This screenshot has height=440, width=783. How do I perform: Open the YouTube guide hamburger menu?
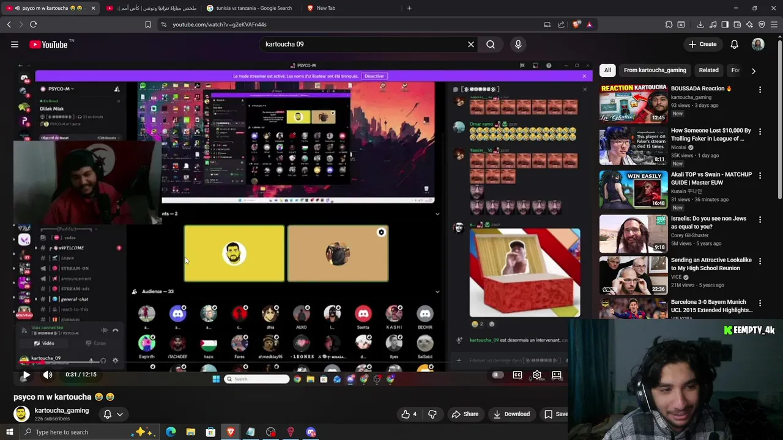[15, 44]
